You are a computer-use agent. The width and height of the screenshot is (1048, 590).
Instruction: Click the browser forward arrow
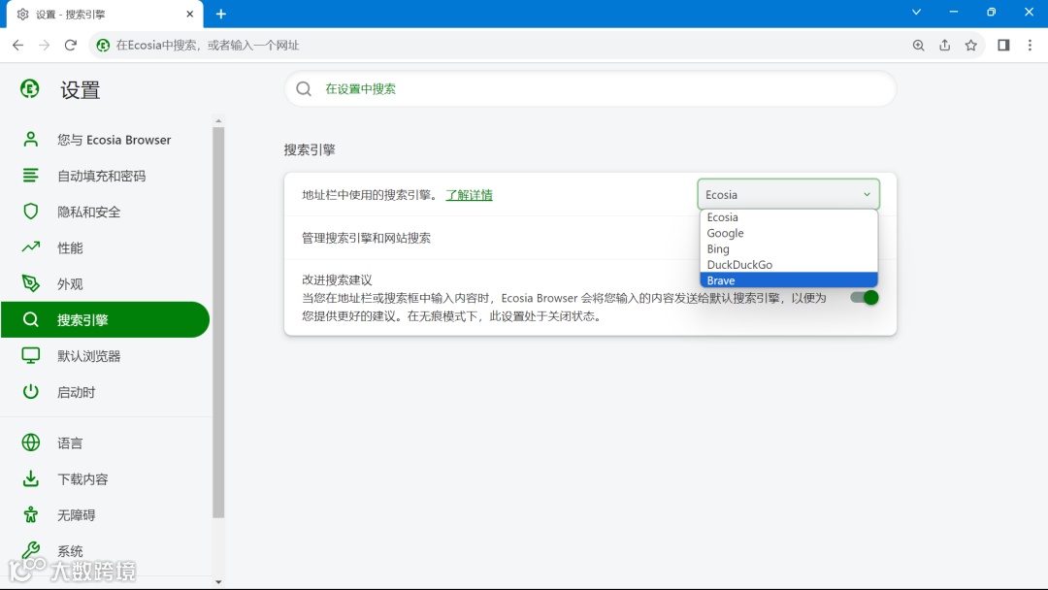pyautogui.click(x=44, y=45)
